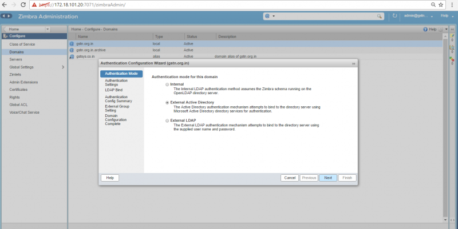Sort by the Name column header
The width and height of the screenshot is (458, 229).
tap(114, 37)
